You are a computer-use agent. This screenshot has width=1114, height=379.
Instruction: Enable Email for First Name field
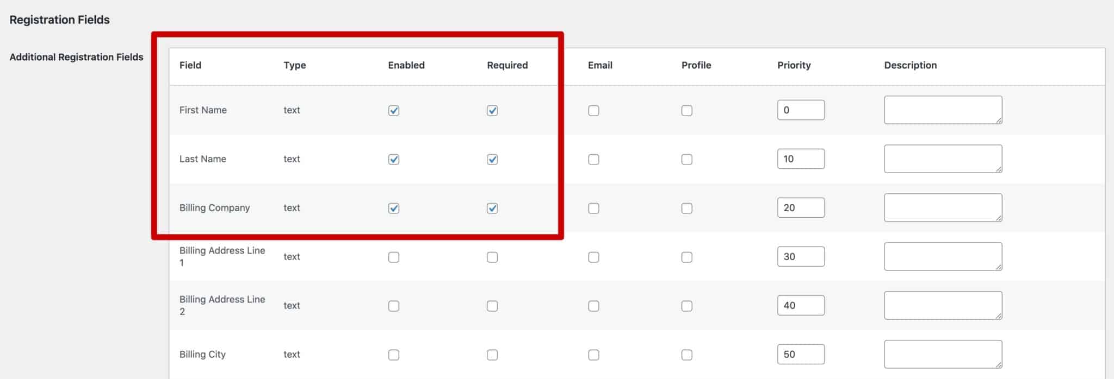click(x=593, y=110)
